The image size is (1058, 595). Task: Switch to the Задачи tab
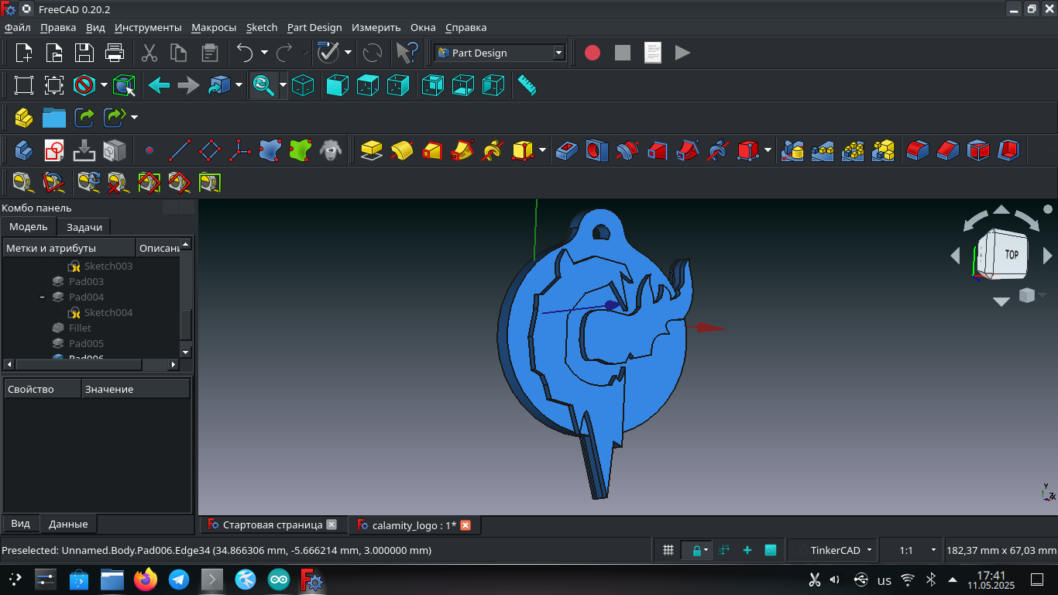pyautogui.click(x=84, y=227)
